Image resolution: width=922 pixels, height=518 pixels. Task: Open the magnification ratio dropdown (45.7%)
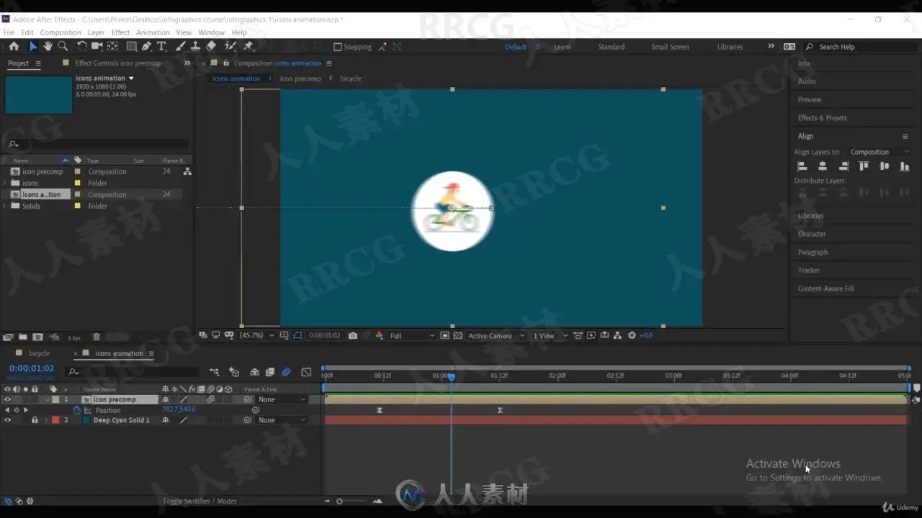[x=257, y=335]
